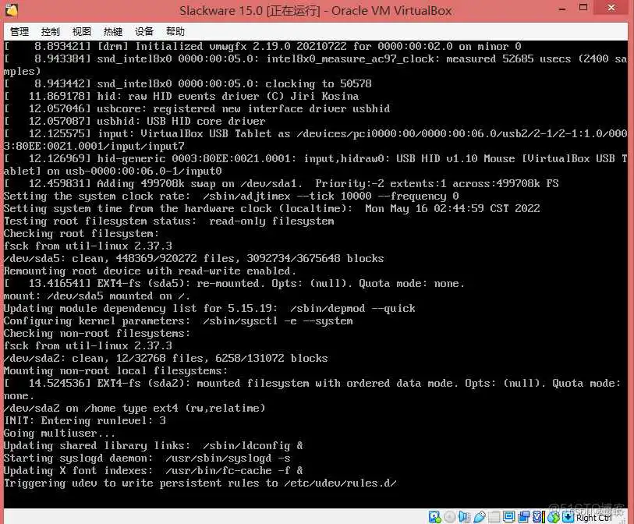Click the hard disk activity icon
Viewport: 634px width, 524px height.
tap(434, 517)
